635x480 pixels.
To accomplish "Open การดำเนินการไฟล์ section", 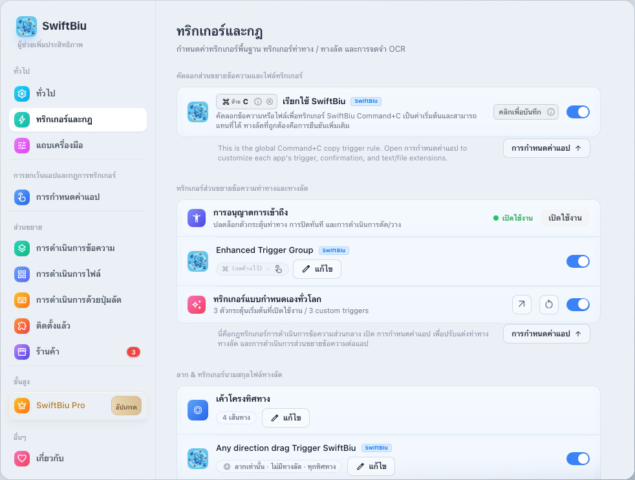I will click(78, 274).
